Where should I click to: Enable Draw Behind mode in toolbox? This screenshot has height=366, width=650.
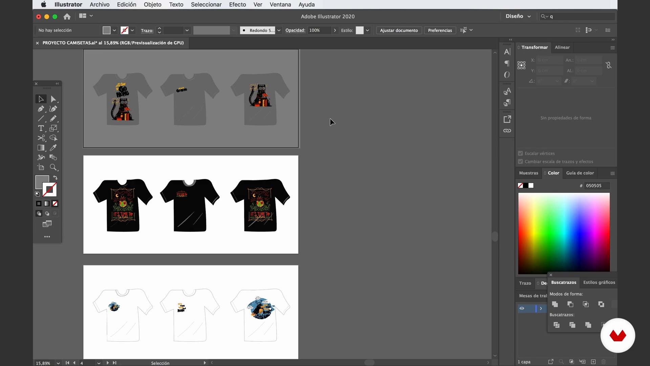(47, 213)
